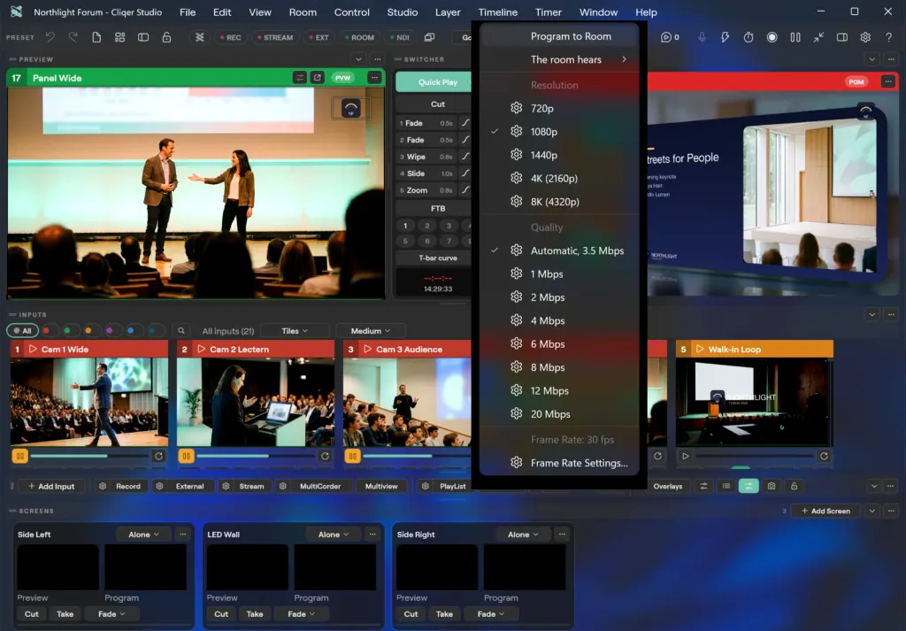Search inputs with the magnifier icon

coord(180,330)
